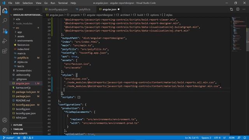Click the architect breadcrumb segment
The height and width of the screenshot is (140, 249).
point(125,15)
